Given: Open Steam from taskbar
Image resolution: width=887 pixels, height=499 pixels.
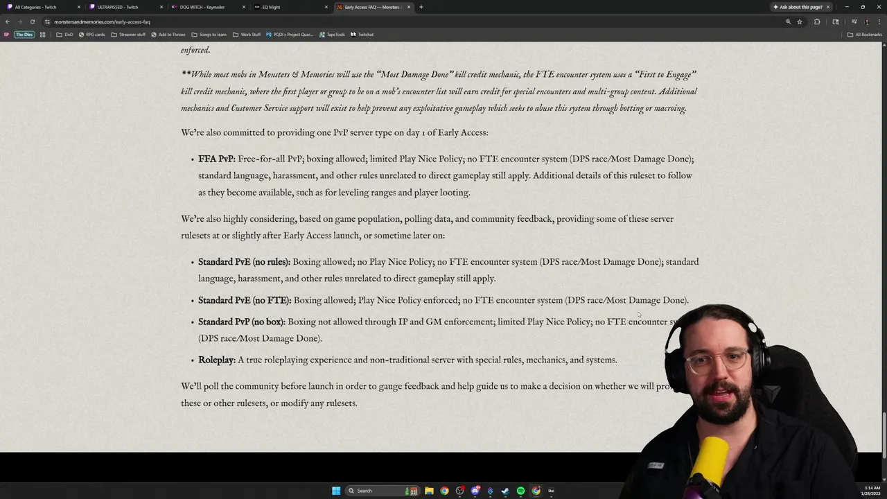Looking at the screenshot, I should (505, 491).
